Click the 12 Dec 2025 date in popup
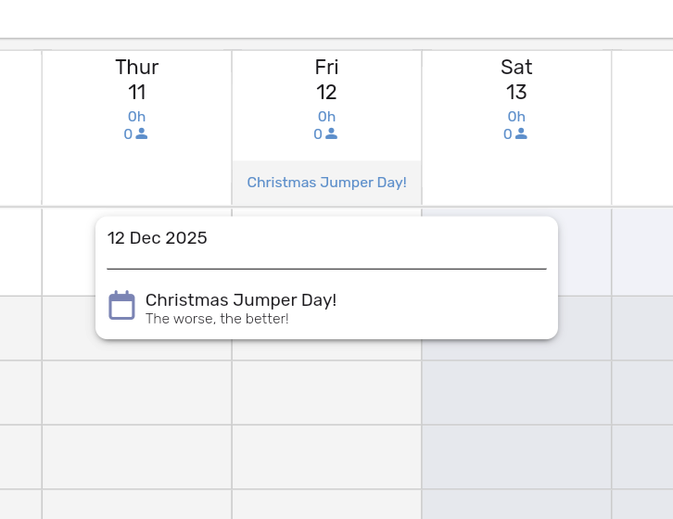 [x=158, y=238]
